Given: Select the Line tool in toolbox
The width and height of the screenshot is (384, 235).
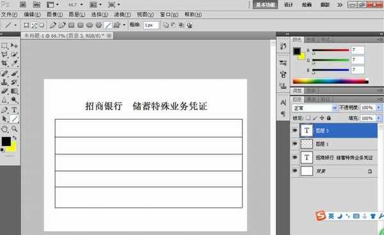Looking at the screenshot, I should tap(14, 119).
